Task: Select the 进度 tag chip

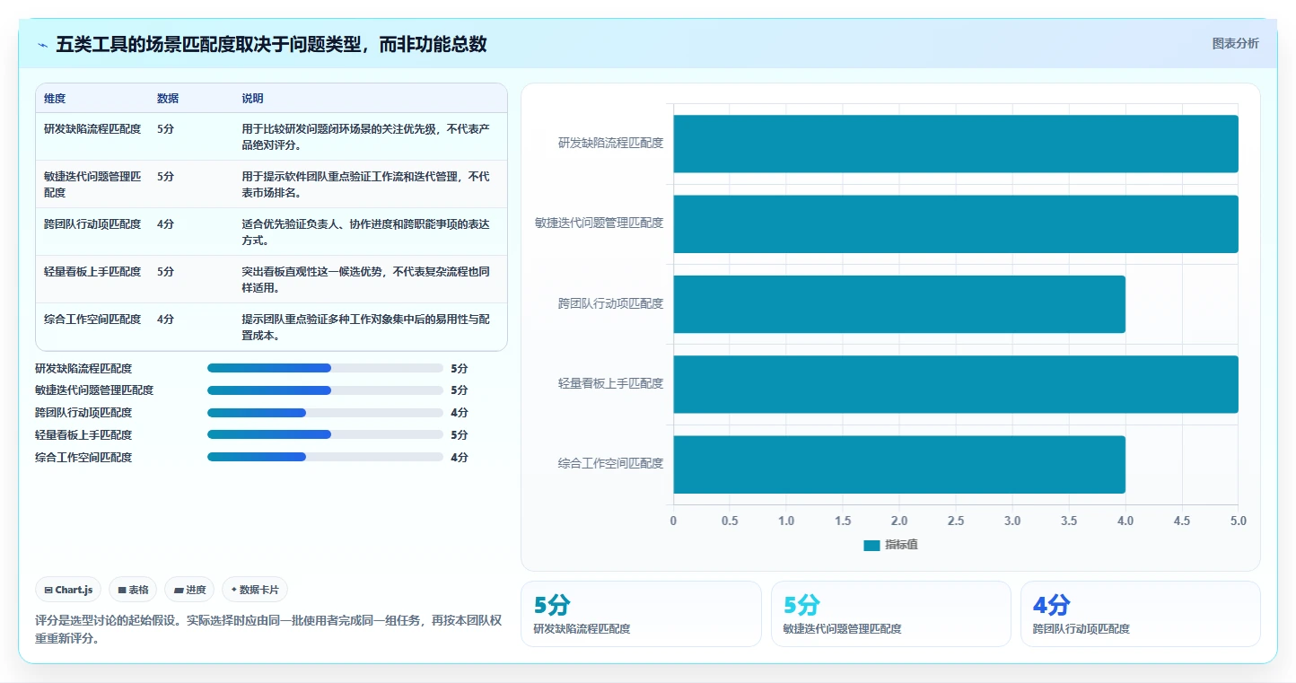Action: [189, 590]
